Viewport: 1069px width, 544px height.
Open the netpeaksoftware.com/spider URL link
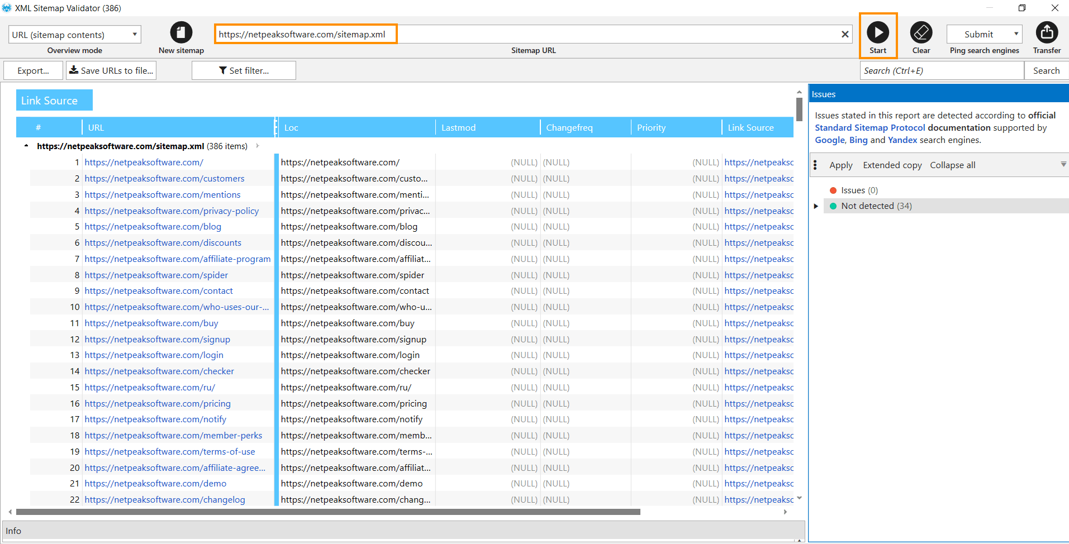click(156, 275)
